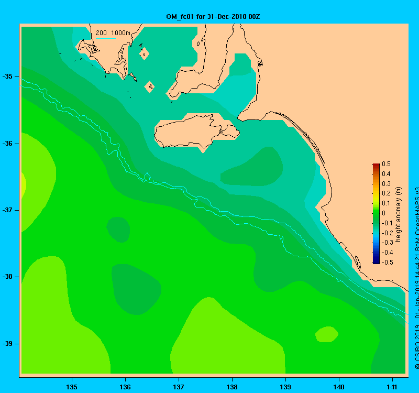Click the 138 longitude axis label
The width and height of the screenshot is (419, 393).
pyautogui.click(x=232, y=387)
